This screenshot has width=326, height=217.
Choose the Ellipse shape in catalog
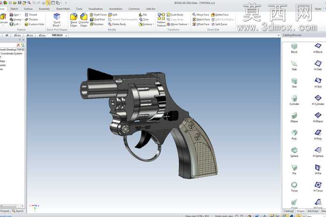click(x=294, y=117)
